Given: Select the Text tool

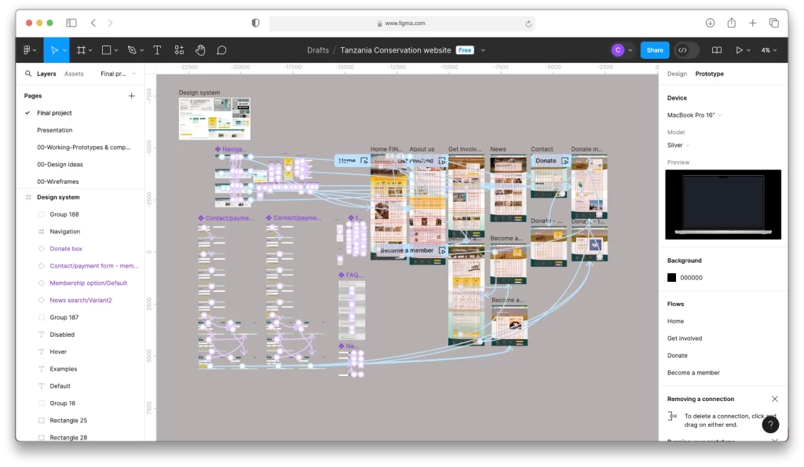Looking at the screenshot, I should [x=157, y=50].
